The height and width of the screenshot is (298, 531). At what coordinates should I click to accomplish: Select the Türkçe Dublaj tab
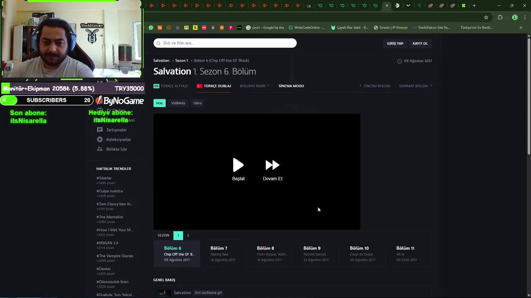[214, 86]
